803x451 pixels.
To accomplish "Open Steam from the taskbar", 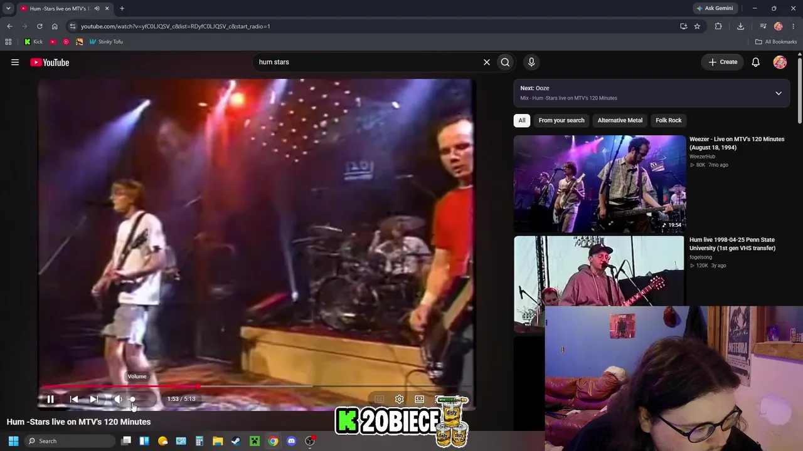I will click(236, 441).
